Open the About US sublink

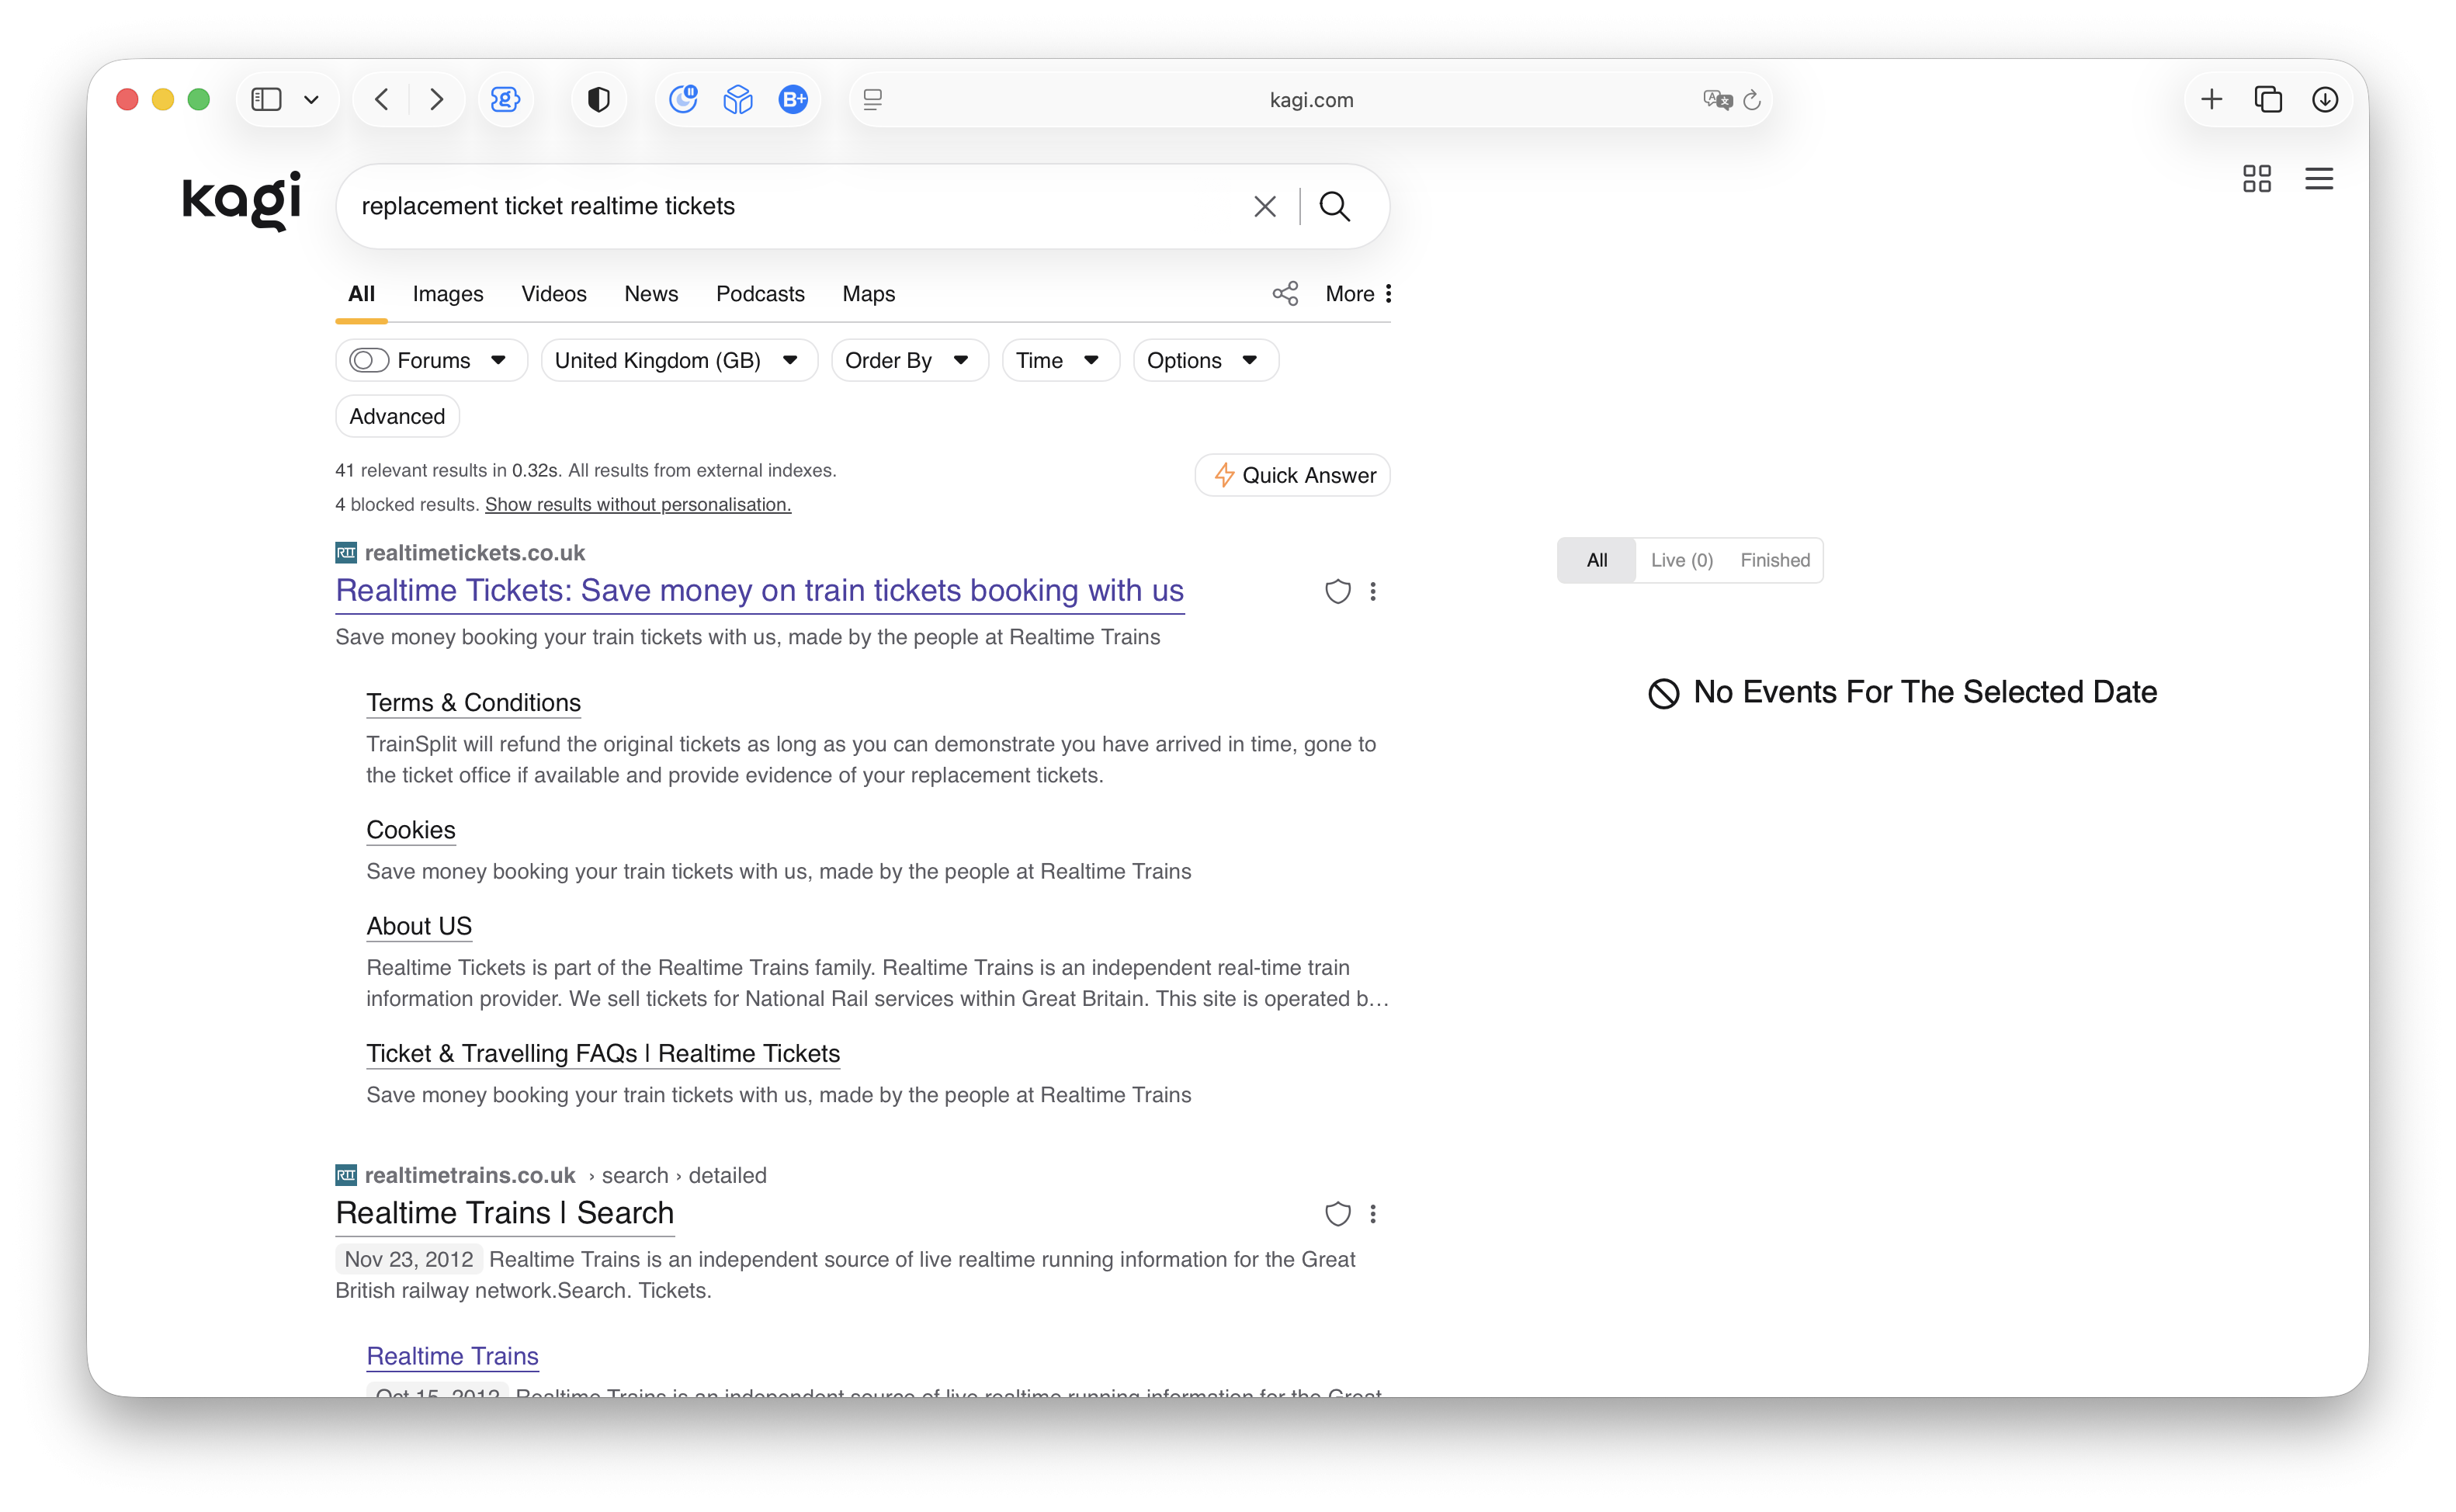[x=419, y=925]
